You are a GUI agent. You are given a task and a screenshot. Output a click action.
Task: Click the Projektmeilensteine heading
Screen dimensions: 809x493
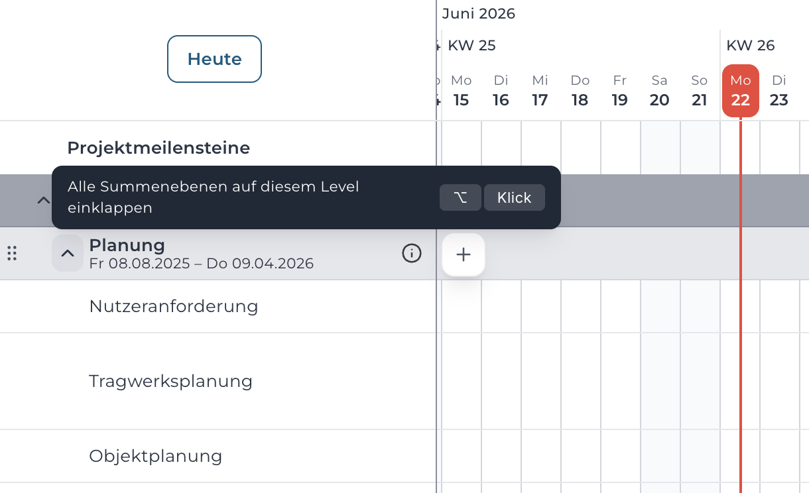(x=158, y=148)
